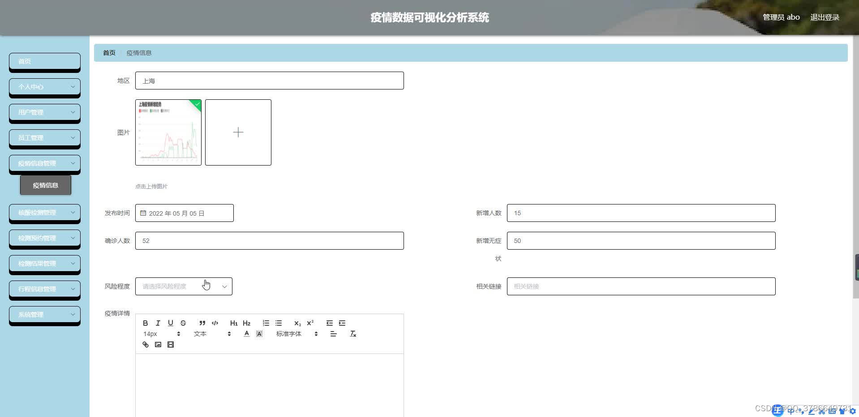Apply Heading 1 style

pos(234,323)
